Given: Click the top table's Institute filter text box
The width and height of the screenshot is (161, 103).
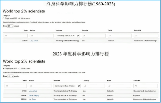Looking at the screenshot, I should (66, 36).
